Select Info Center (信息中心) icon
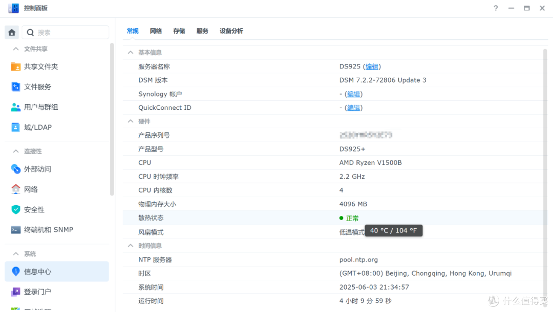Viewport: 553px width, 312px height. click(15, 271)
